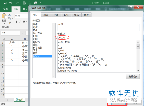Switch to the 边框 dialog tab
Image resolution: width=144 pixels, height=106 pixels.
66,15
